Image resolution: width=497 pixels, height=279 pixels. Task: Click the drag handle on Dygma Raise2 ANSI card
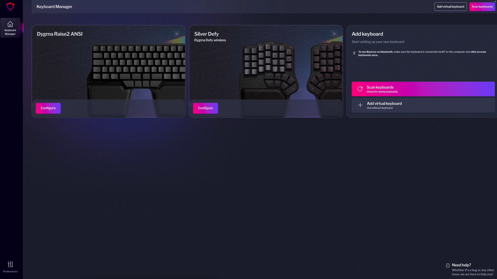pyautogui.click(x=177, y=34)
